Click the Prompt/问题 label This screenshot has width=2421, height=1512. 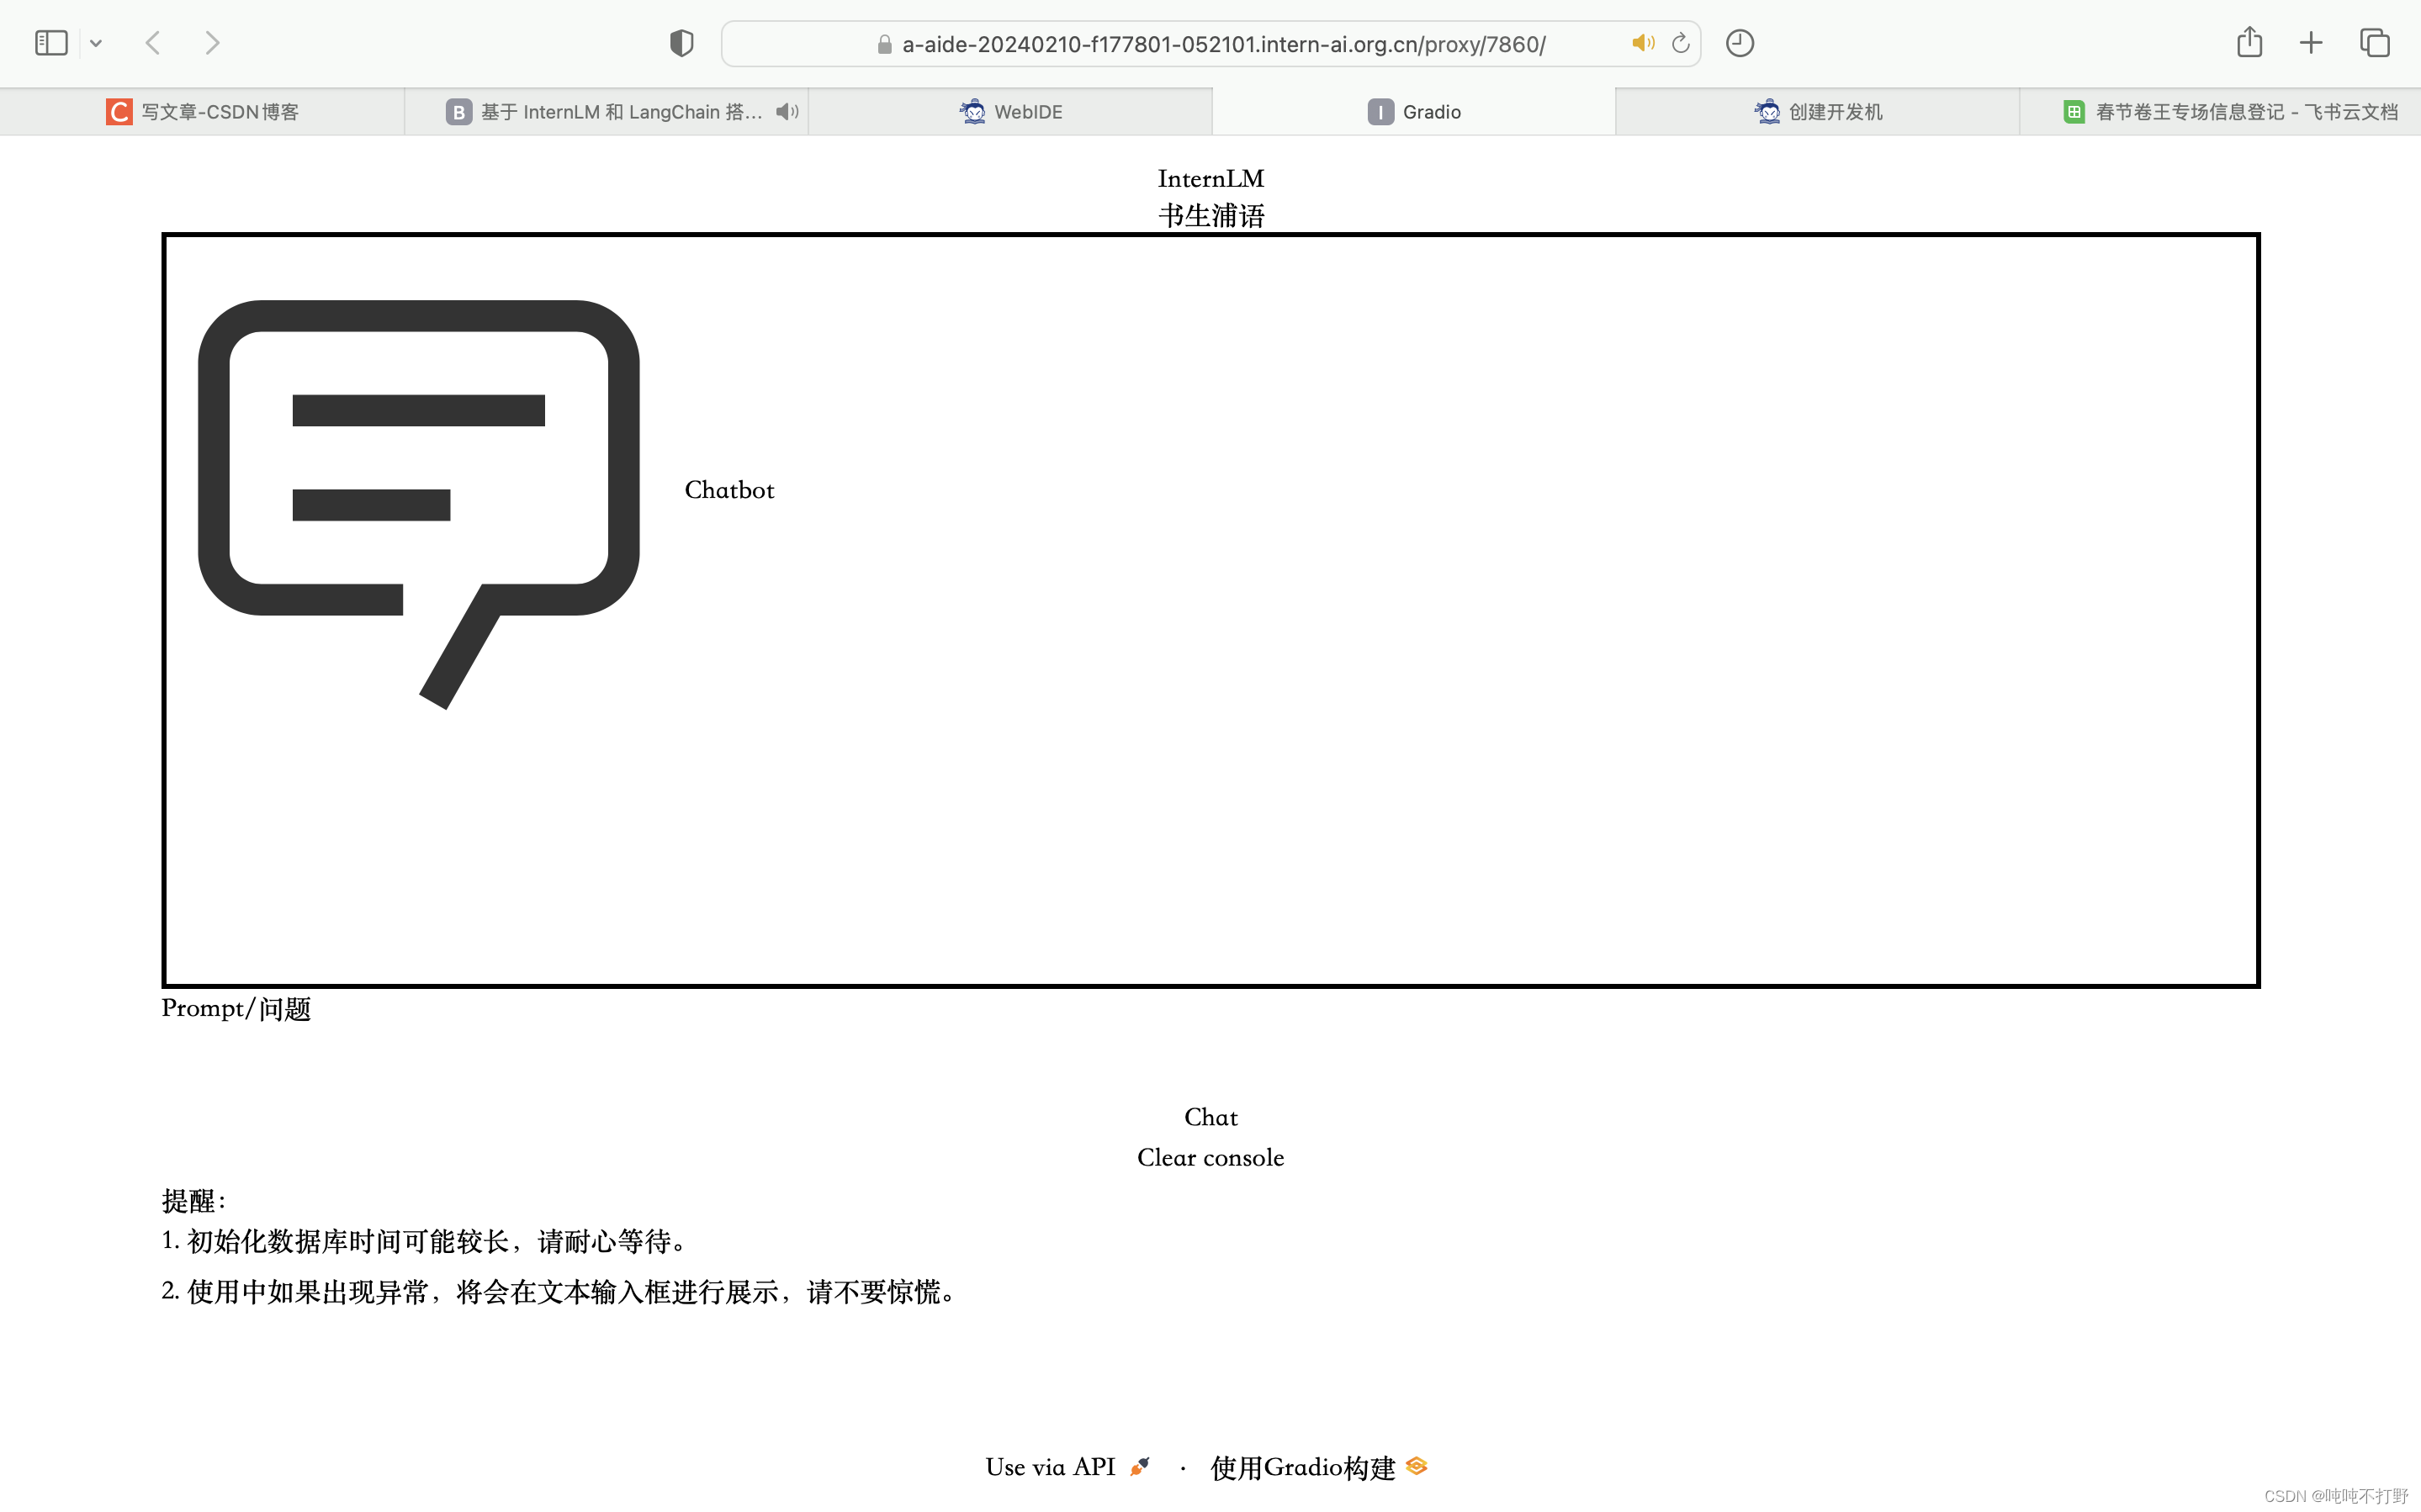click(236, 1008)
